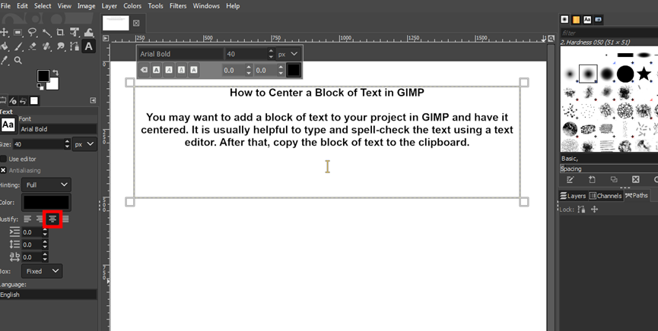
Task: Click on-canvas font name Arial Bold field
Action: point(181,54)
